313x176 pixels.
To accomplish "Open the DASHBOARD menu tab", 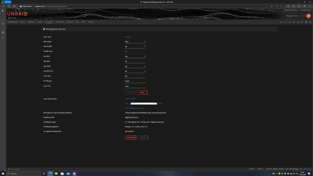I will (13, 22).
